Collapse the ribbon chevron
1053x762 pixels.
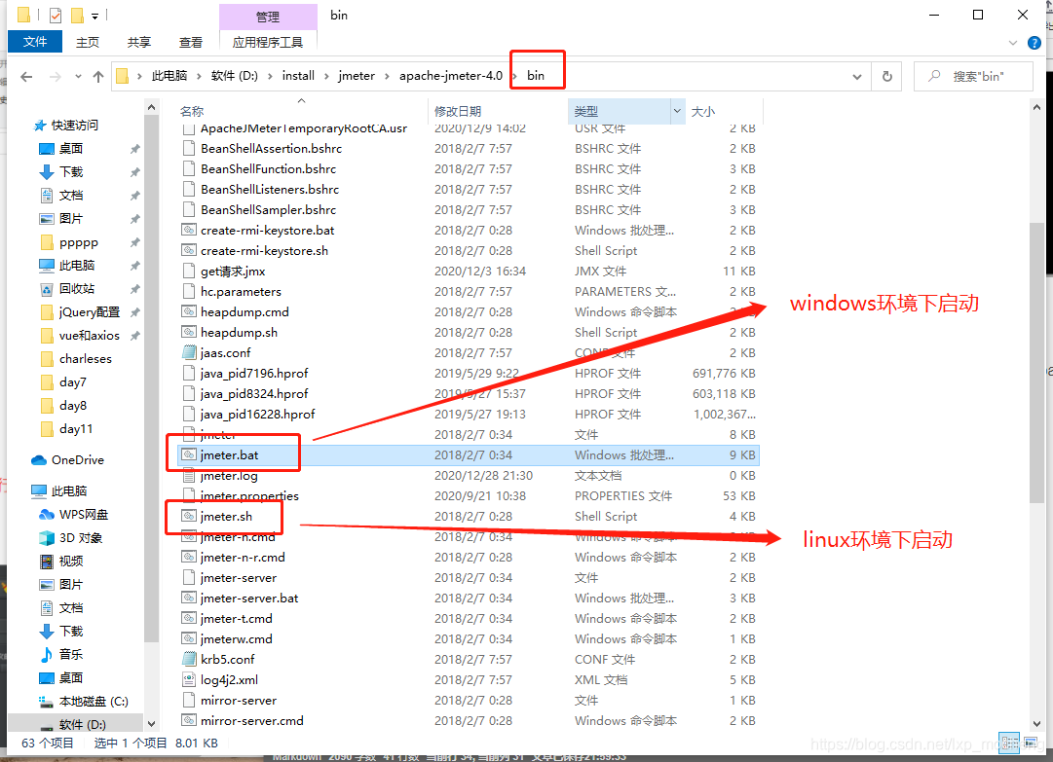click(1013, 43)
